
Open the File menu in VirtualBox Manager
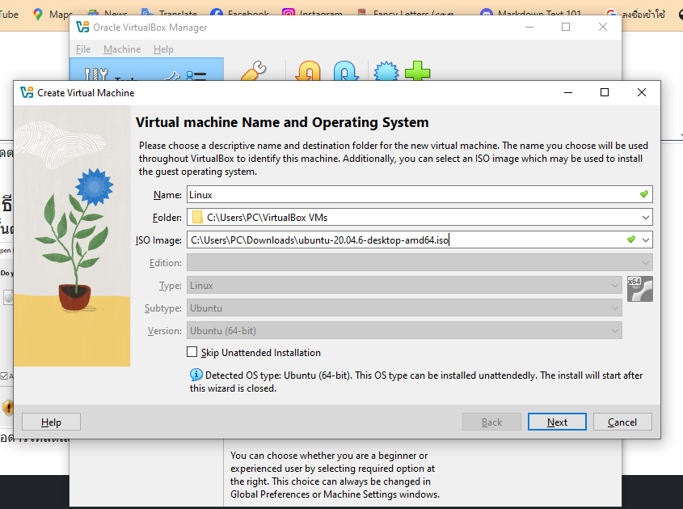point(83,49)
